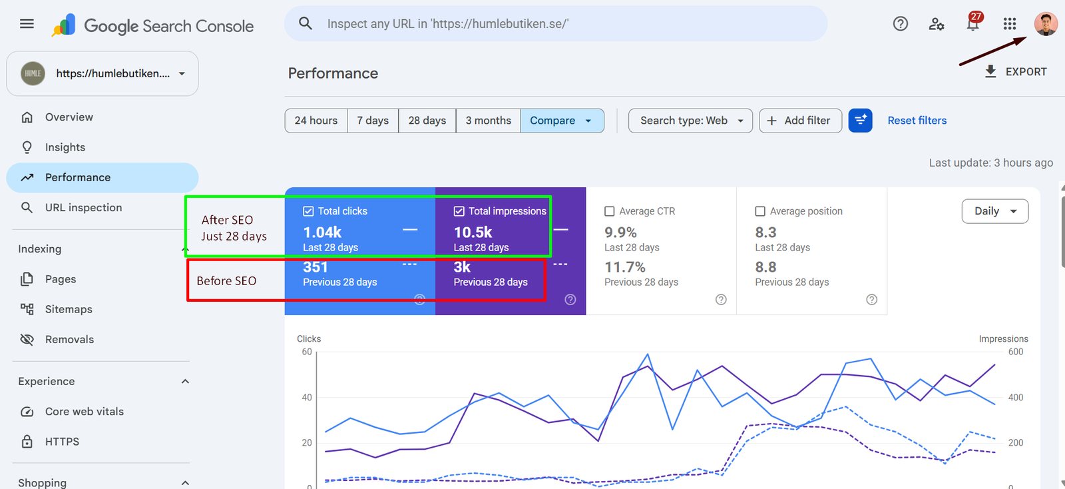Enable the Average CTR checkbox

[610, 211]
